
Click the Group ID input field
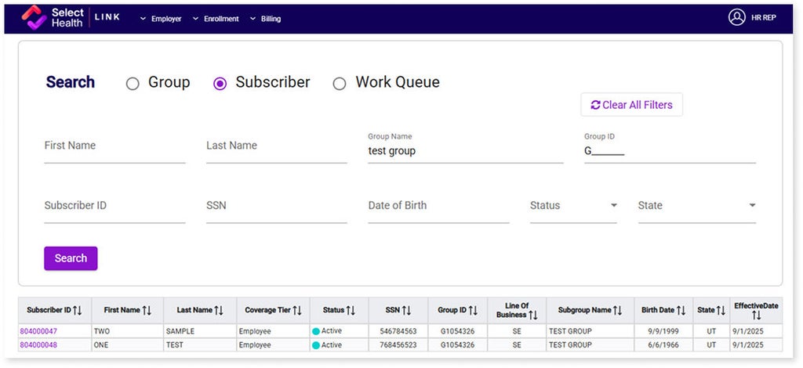(670, 148)
